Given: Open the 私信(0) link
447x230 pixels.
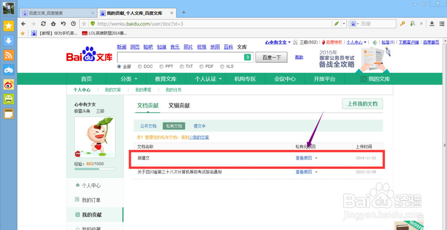Looking at the screenshot, I should point(388,42).
